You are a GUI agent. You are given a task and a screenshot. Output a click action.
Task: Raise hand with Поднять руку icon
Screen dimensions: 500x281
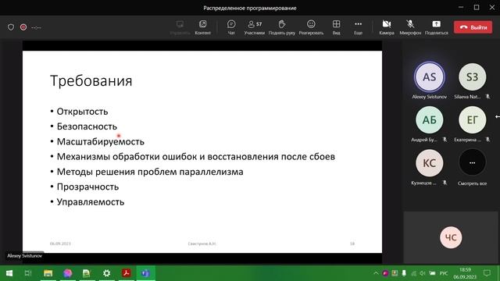[281, 27]
